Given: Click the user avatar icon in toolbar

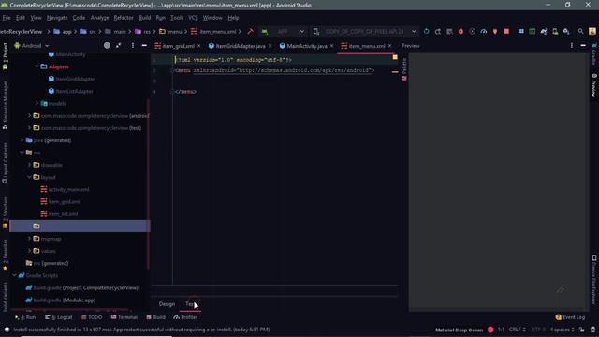Looking at the screenshot, I should (592, 31).
